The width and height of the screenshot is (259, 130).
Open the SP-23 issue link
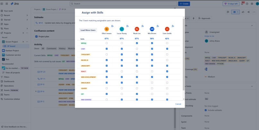point(43,72)
